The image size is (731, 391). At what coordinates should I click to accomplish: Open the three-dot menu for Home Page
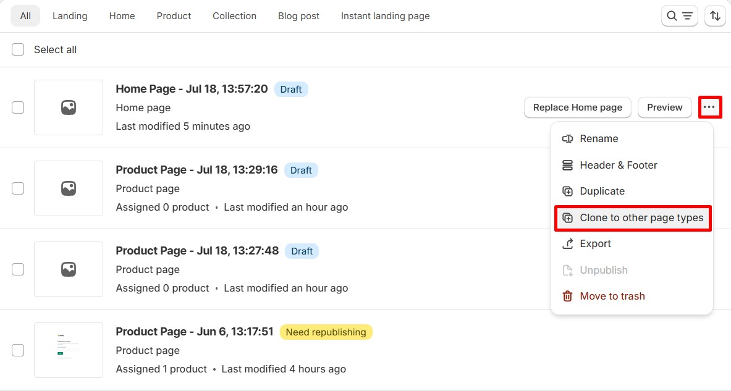(709, 107)
